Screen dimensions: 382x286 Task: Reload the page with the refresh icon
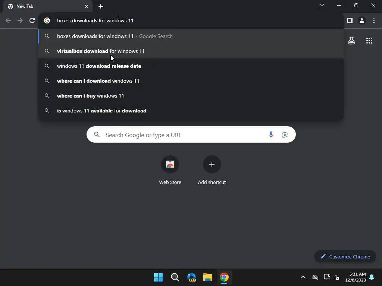click(32, 21)
